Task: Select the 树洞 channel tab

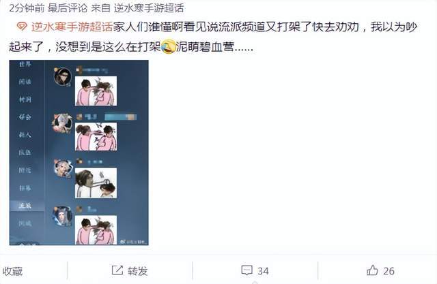Action: tap(25, 99)
